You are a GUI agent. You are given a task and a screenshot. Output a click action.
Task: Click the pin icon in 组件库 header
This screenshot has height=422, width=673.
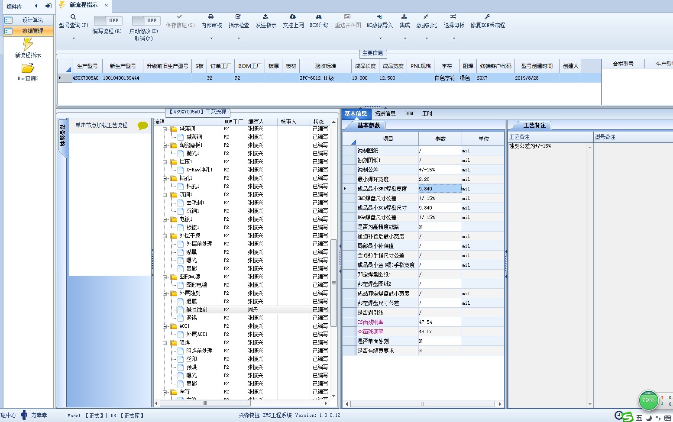pos(48,6)
